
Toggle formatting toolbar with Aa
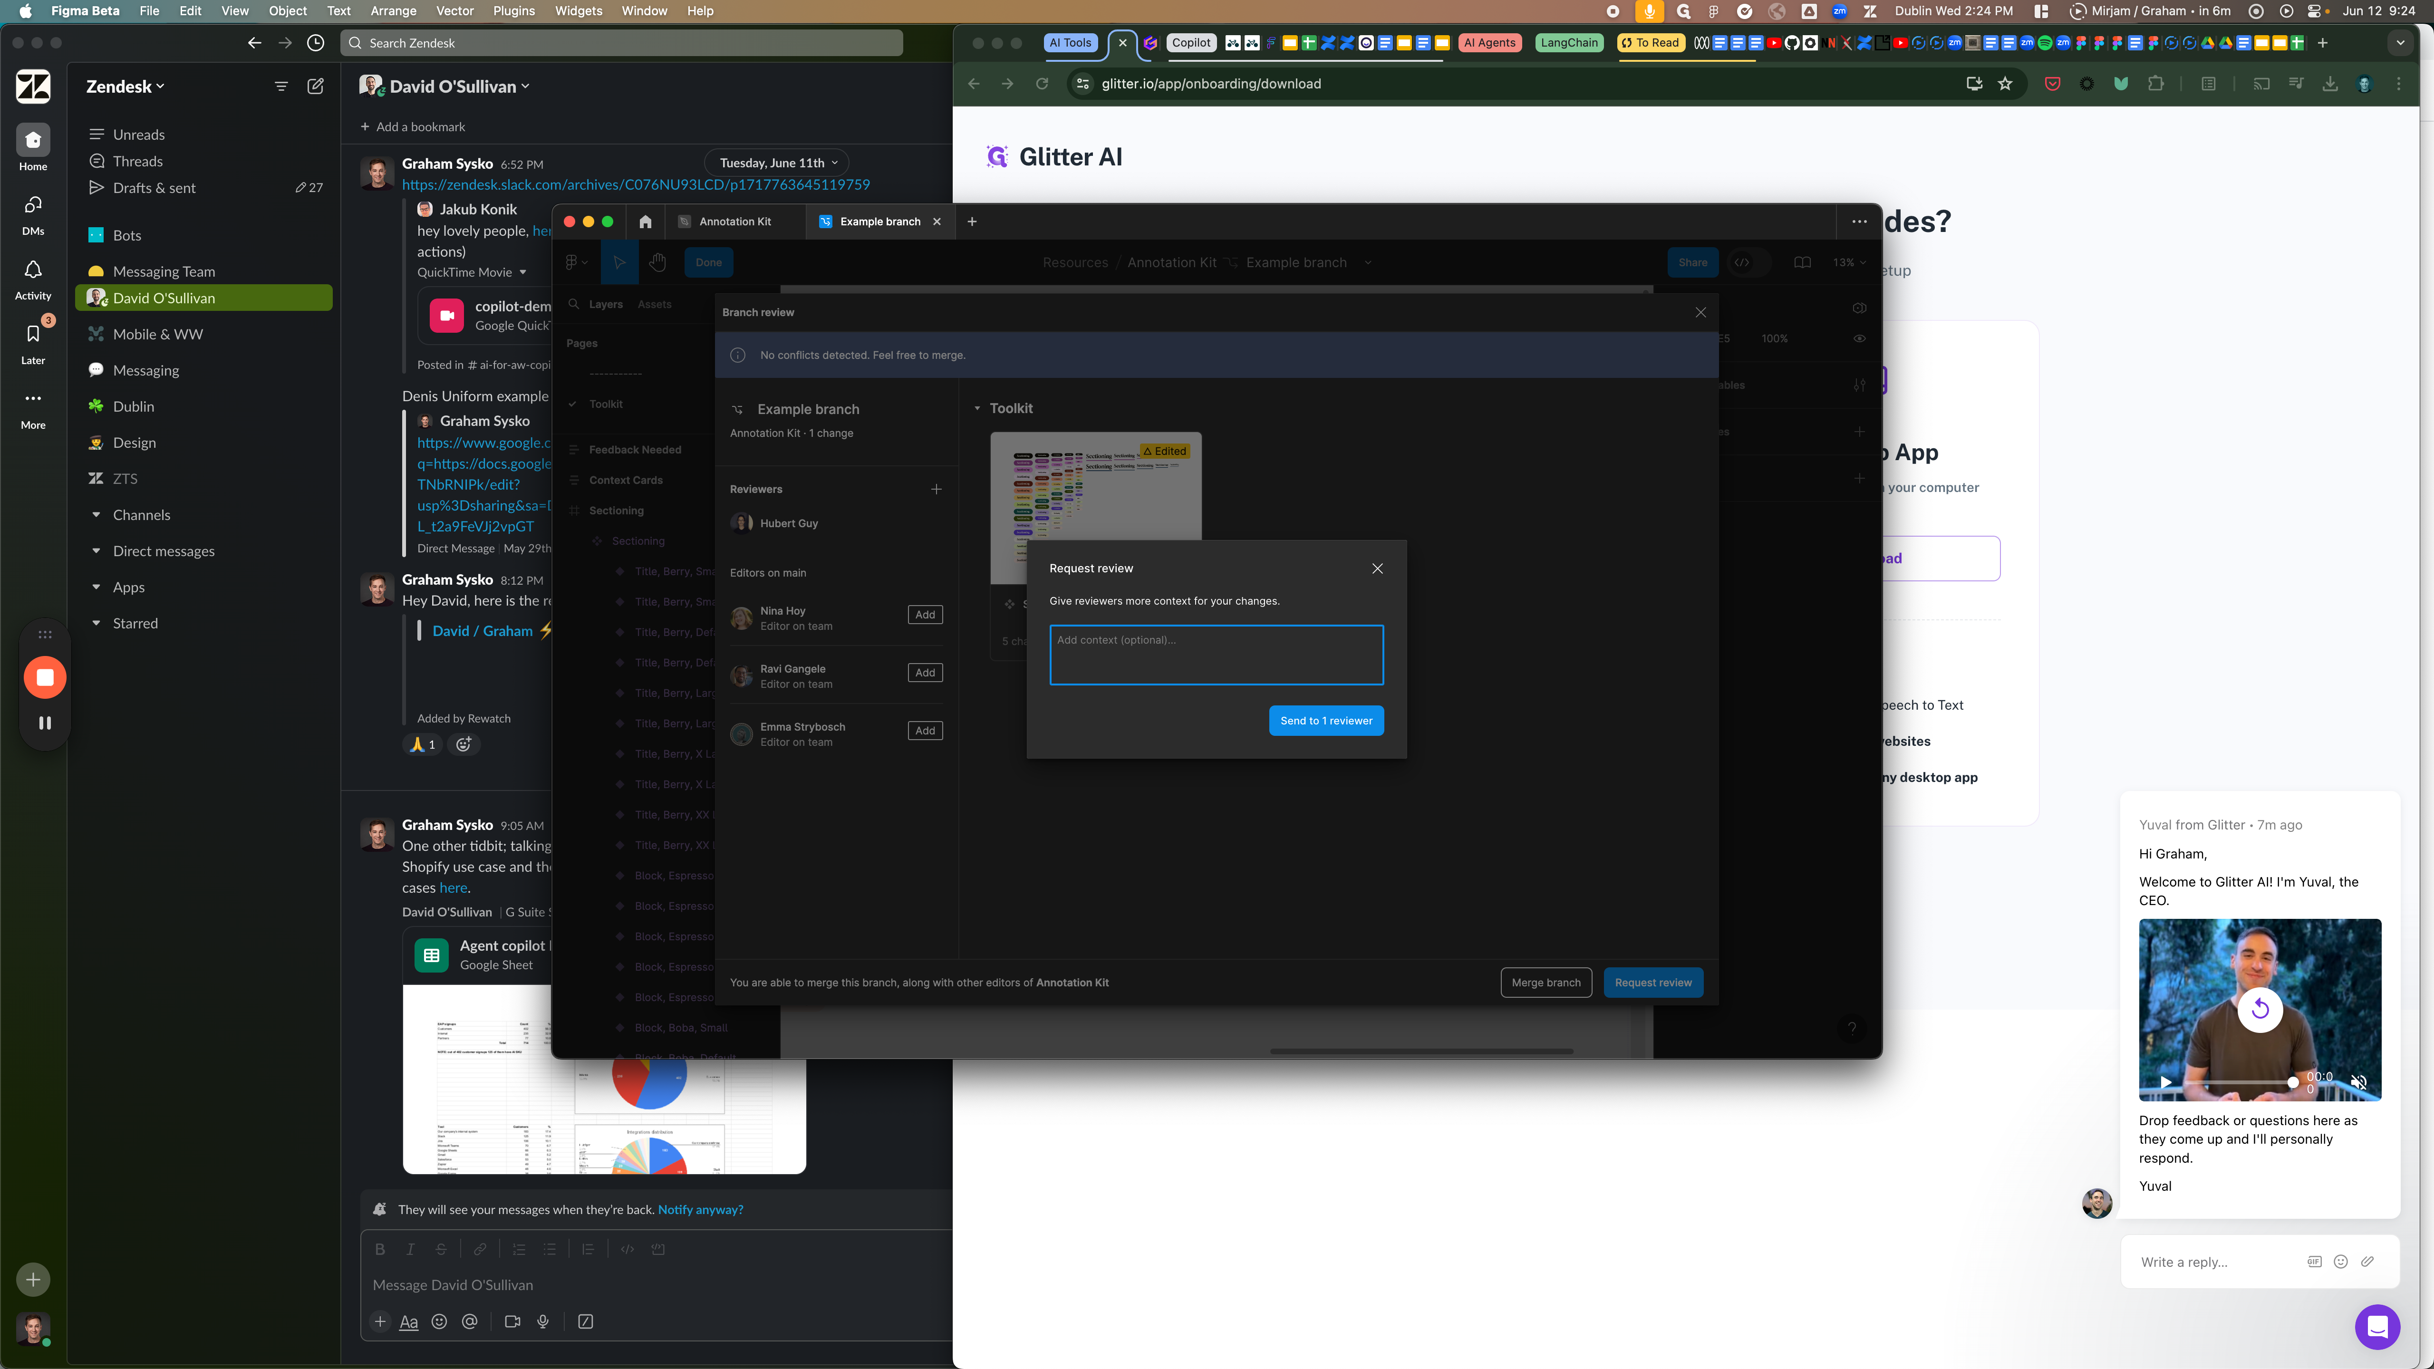[408, 1322]
